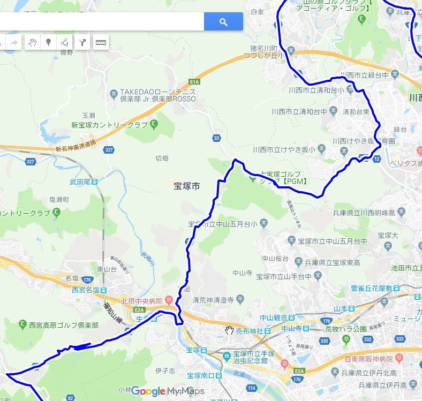Click the 西宮名塩 station label

(x=86, y=290)
